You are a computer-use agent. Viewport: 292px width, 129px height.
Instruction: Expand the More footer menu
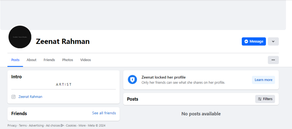click(82, 126)
